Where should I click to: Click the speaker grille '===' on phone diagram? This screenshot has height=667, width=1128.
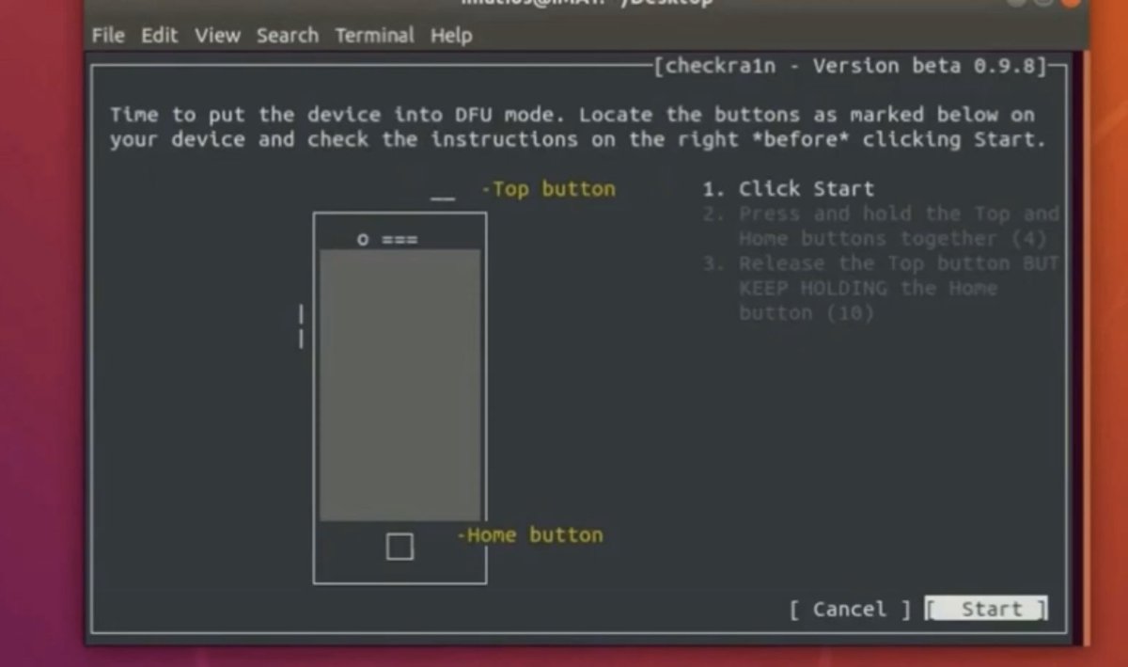click(x=399, y=240)
